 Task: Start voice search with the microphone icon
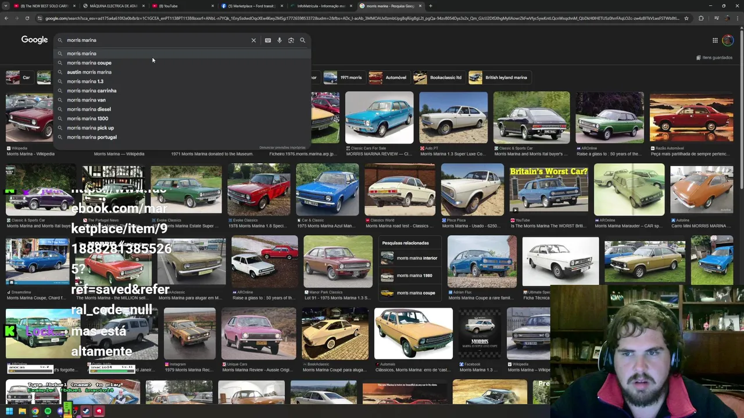tap(280, 40)
